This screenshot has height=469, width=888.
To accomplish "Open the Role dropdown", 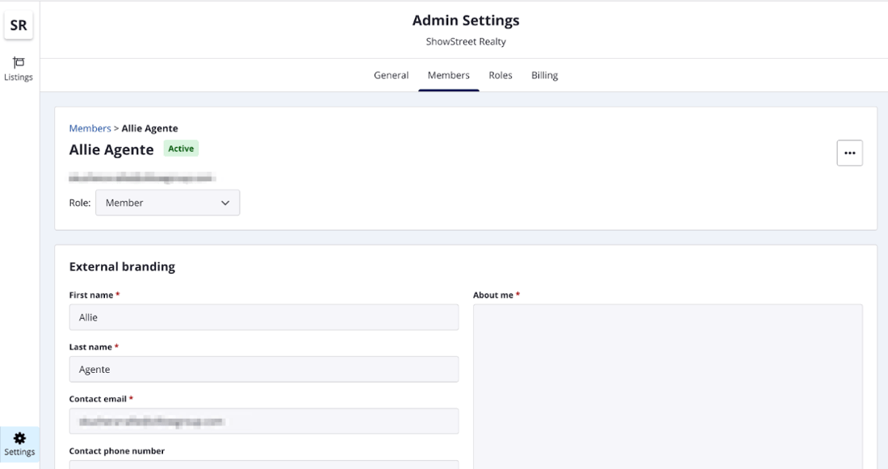I will click(167, 203).
